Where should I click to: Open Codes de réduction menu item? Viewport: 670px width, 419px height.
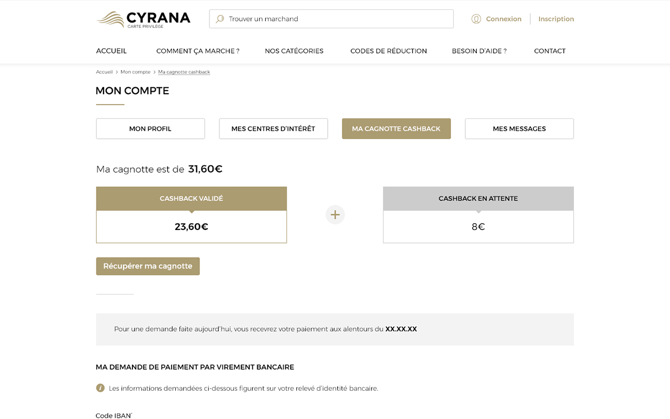tap(388, 51)
